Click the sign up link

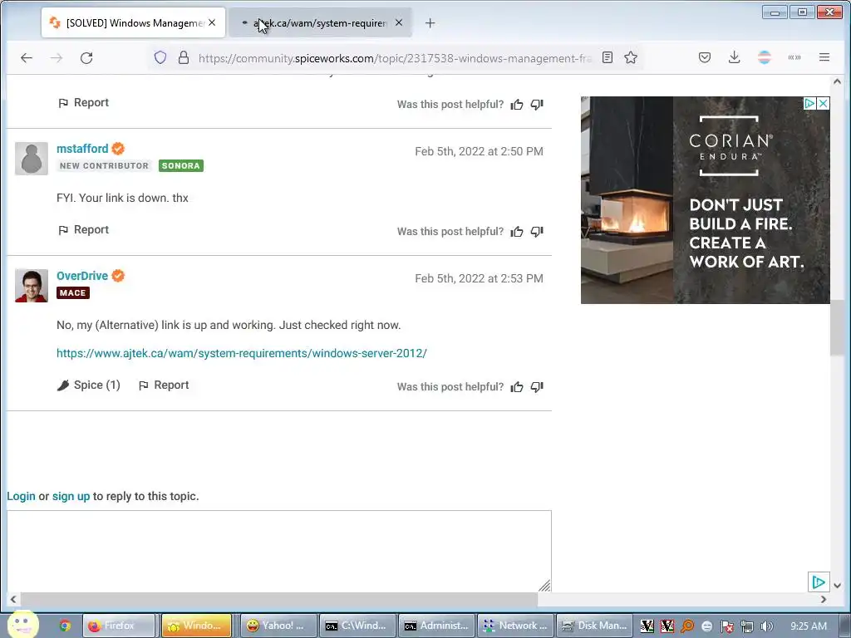tap(71, 496)
